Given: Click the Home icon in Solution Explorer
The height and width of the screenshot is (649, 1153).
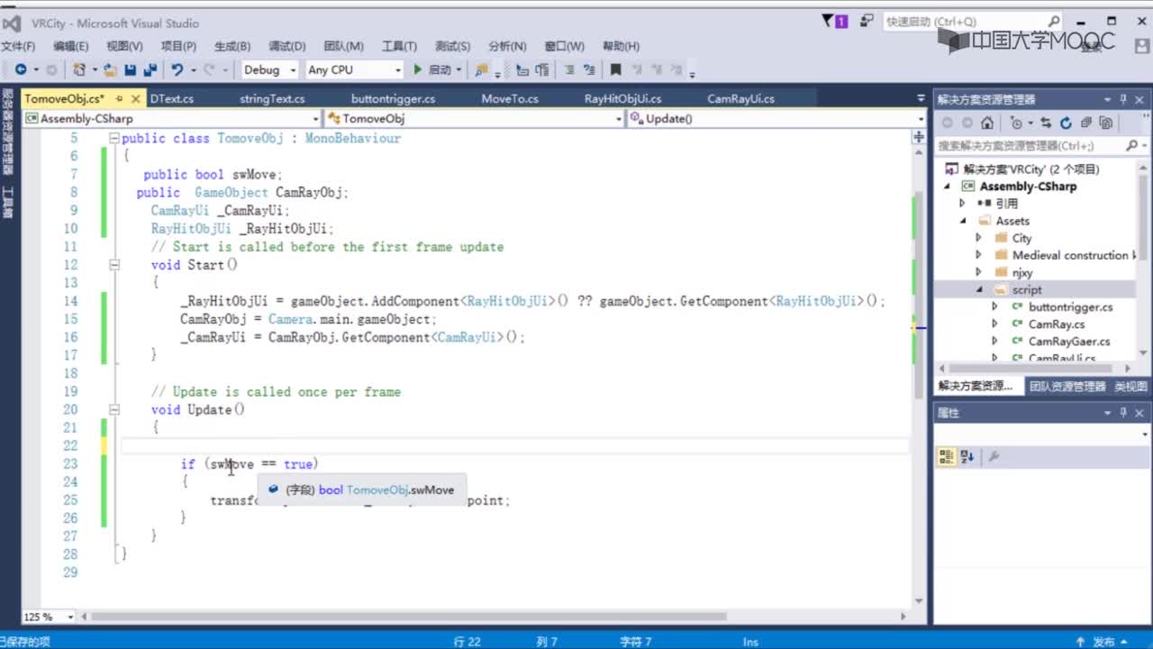Looking at the screenshot, I should 987,123.
